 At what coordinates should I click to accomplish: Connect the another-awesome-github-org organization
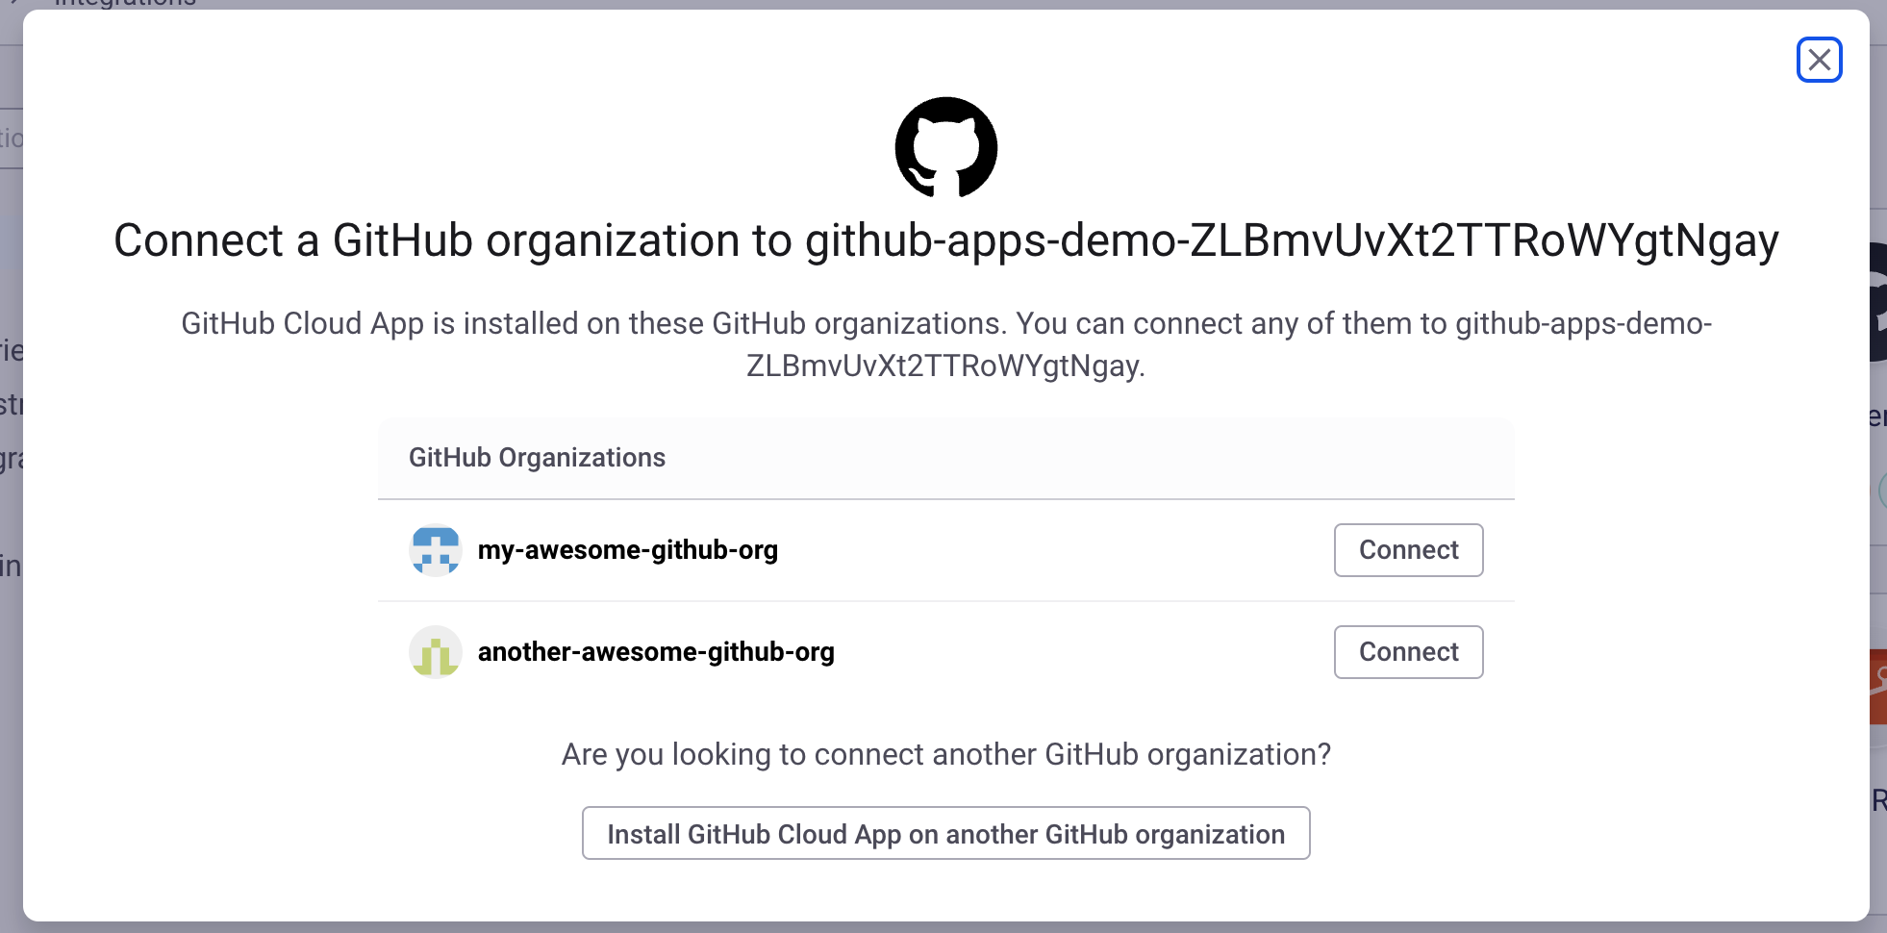coord(1408,651)
